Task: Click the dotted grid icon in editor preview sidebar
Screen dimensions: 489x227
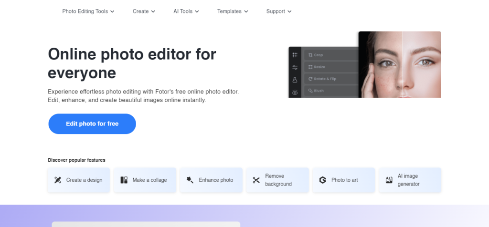Action: 295,55
